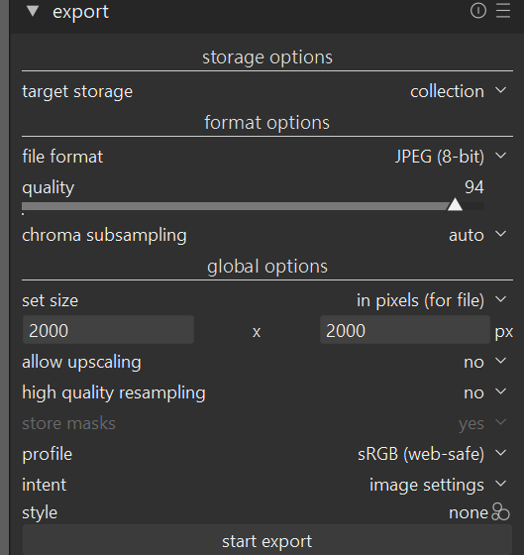Click the quality value 94

click(x=474, y=187)
